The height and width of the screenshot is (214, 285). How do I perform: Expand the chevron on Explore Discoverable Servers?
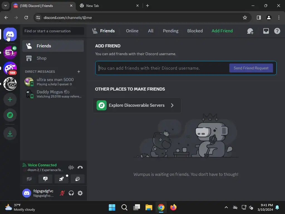point(172,105)
